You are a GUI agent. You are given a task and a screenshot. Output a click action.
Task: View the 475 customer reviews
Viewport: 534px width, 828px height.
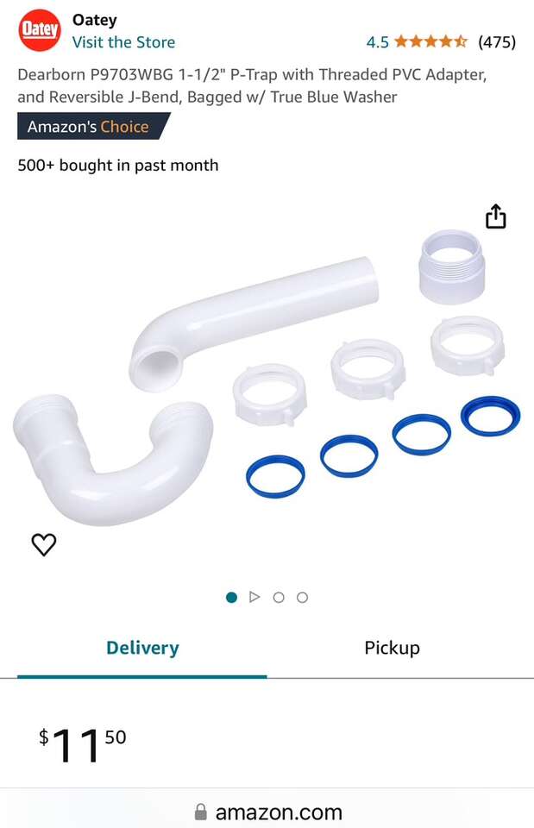(x=497, y=41)
